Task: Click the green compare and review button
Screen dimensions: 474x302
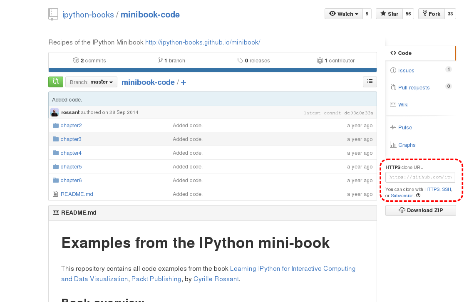Action: click(x=56, y=82)
